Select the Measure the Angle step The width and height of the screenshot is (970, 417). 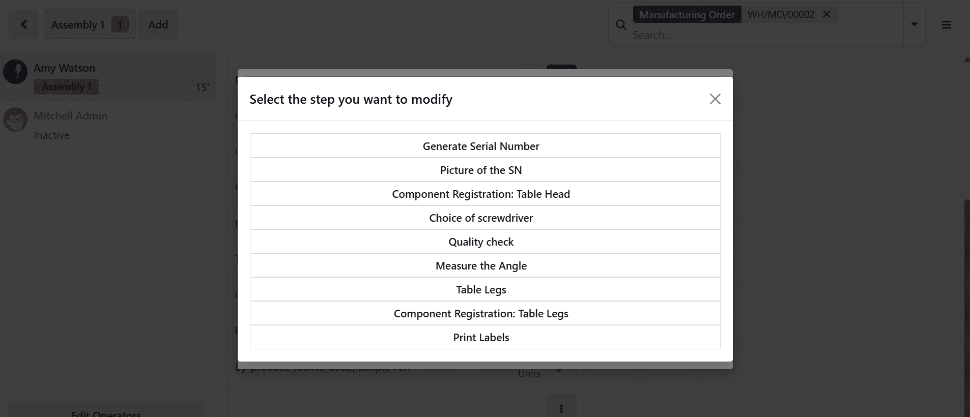(481, 265)
